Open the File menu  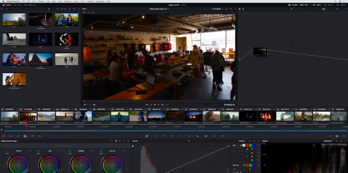point(23,1)
